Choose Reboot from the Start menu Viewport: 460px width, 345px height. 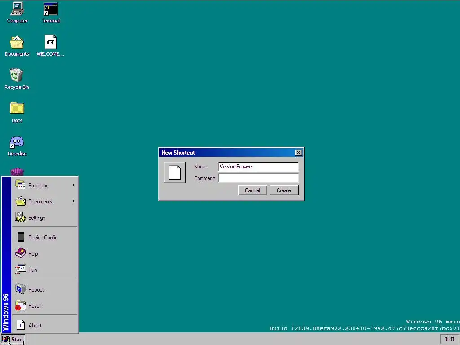pyautogui.click(x=45, y=290)
